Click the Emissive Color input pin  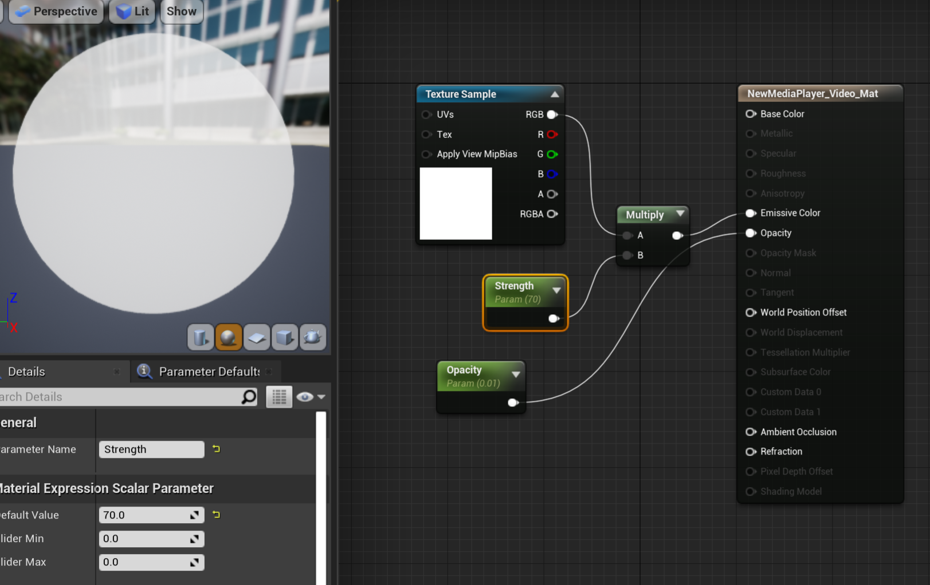point(751,213)
